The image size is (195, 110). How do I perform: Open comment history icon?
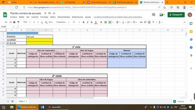click(x=154, y=15)
